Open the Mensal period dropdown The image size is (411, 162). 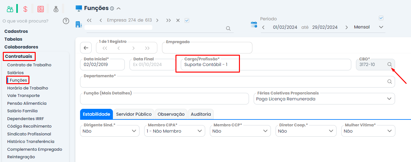pyautogui.click(x=368, y=27)
